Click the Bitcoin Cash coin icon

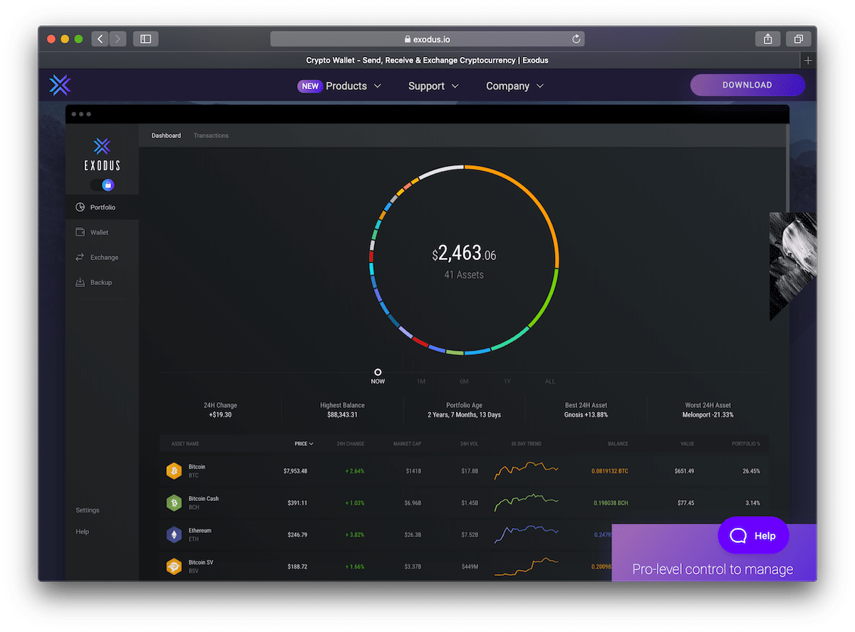175,502
